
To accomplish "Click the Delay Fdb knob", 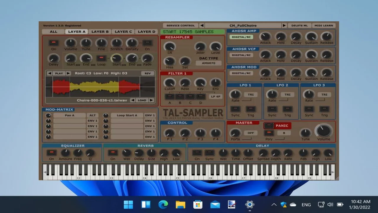I will 303,153.
